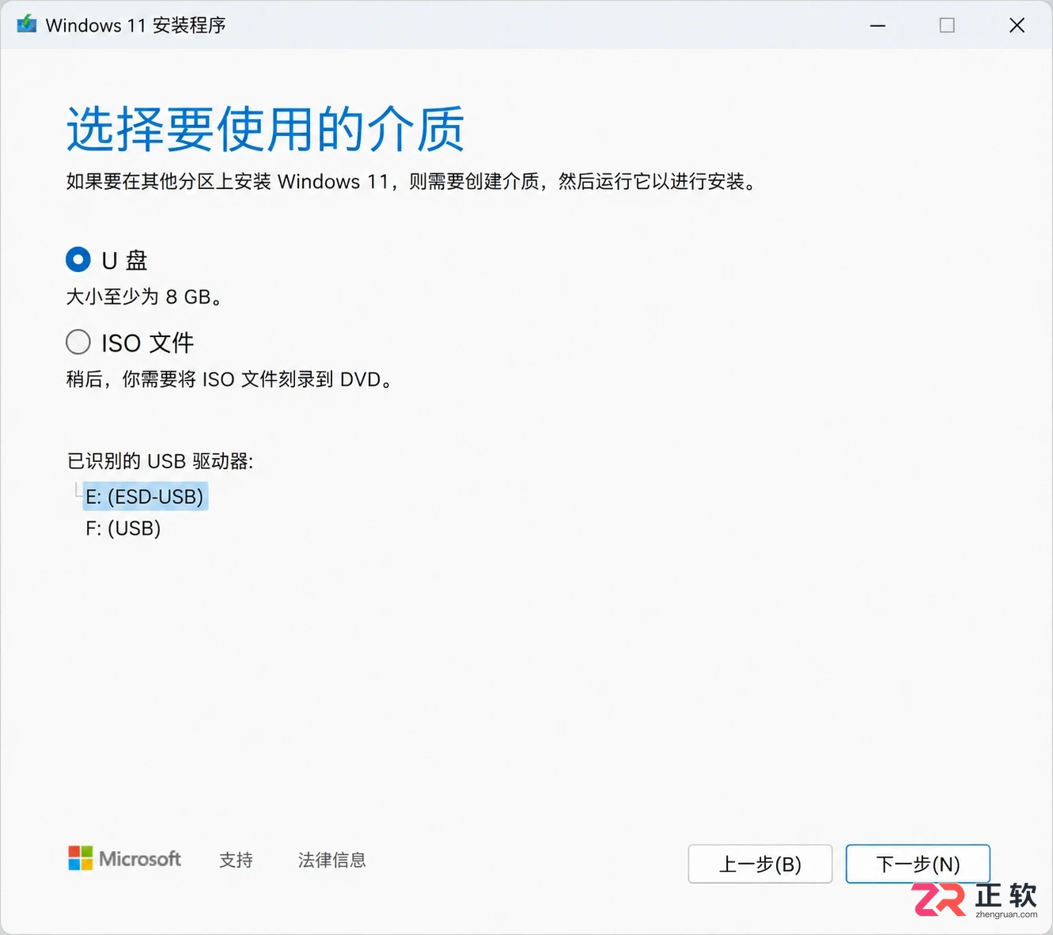
Task: Open the 法律信息 link
Action: pyautogui.click(x=331, y=860)
